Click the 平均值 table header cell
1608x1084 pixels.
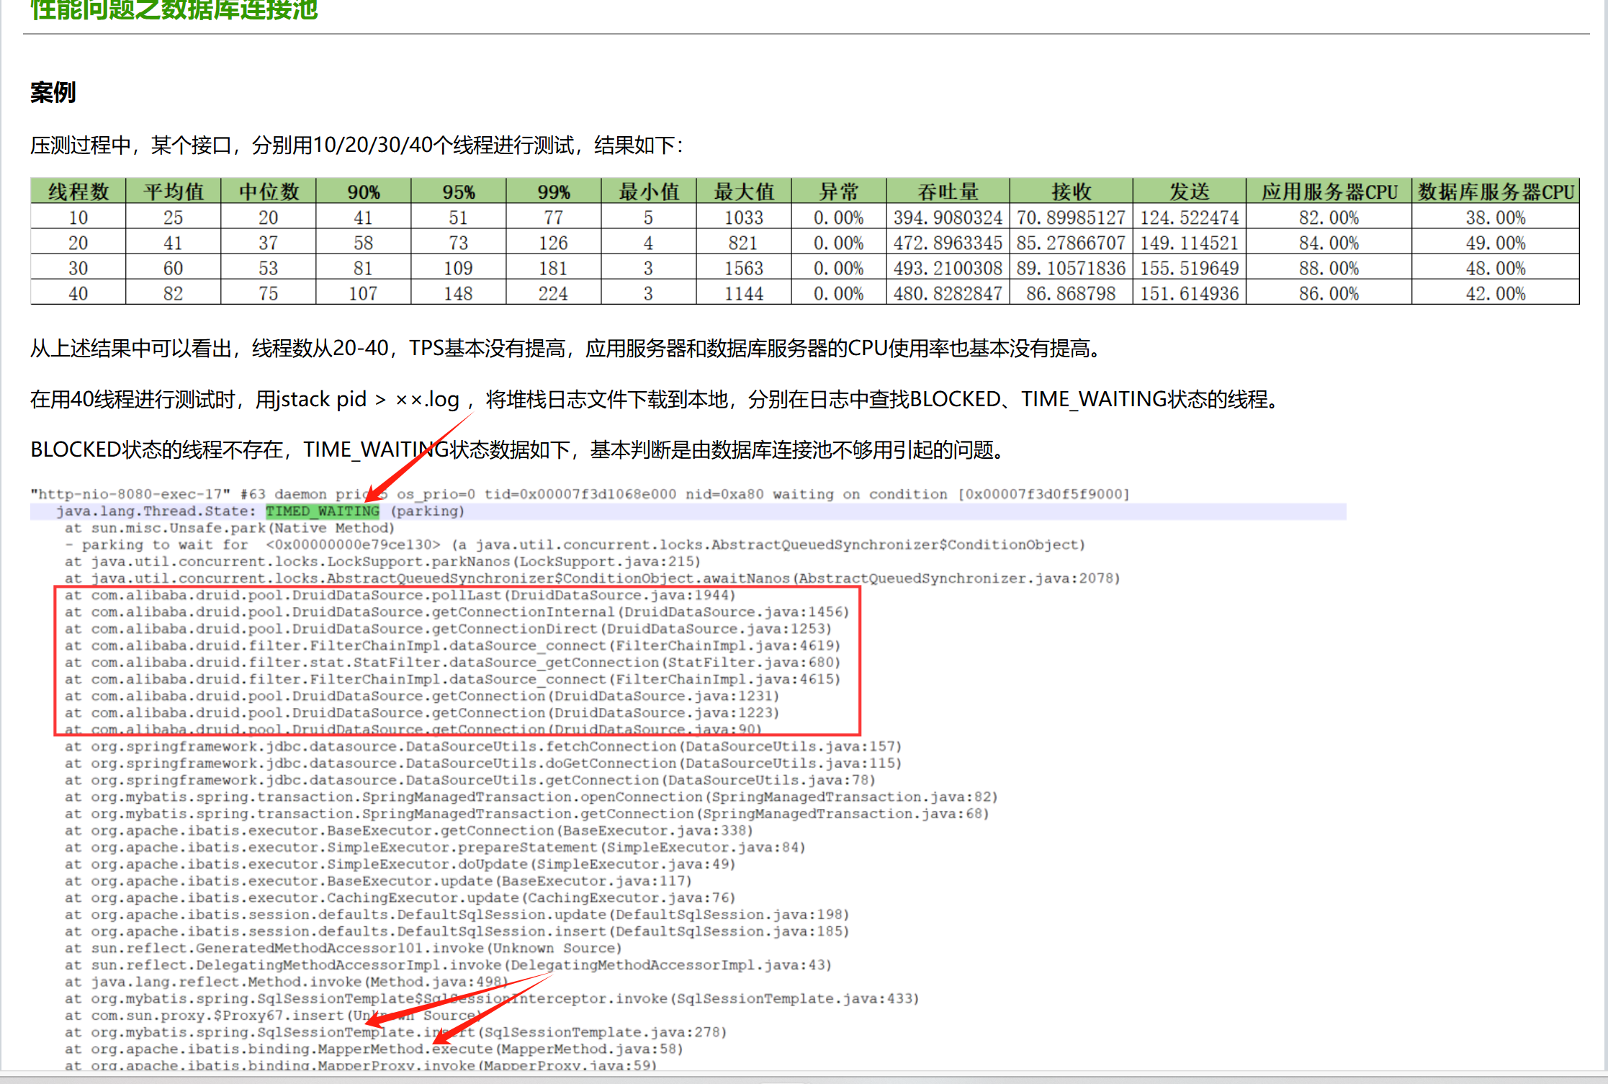[x=173, y=192]
